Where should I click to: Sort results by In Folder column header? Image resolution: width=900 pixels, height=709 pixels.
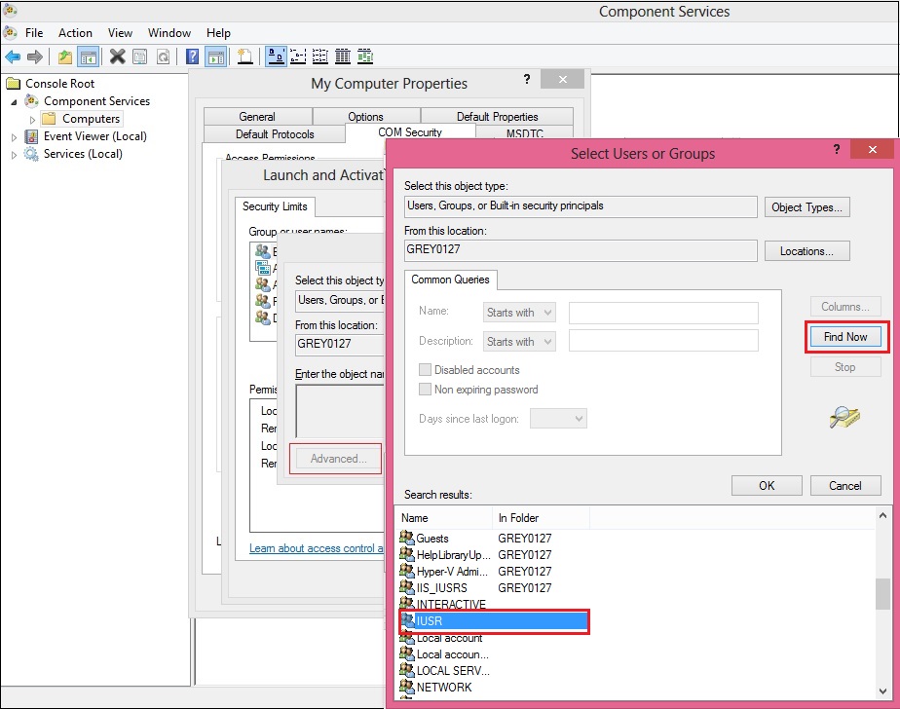(x=541, y=518)
